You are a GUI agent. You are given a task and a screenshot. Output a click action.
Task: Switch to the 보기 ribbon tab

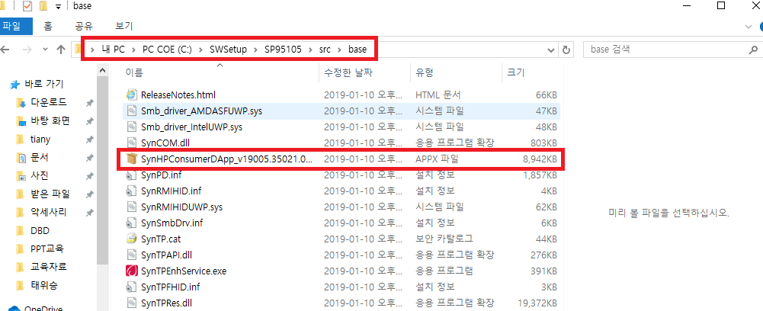point(123,26)
